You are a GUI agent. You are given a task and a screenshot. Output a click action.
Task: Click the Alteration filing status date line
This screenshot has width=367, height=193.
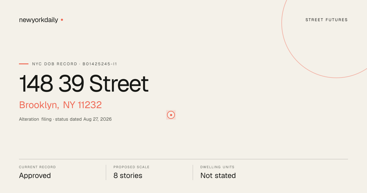pos(65,119)
